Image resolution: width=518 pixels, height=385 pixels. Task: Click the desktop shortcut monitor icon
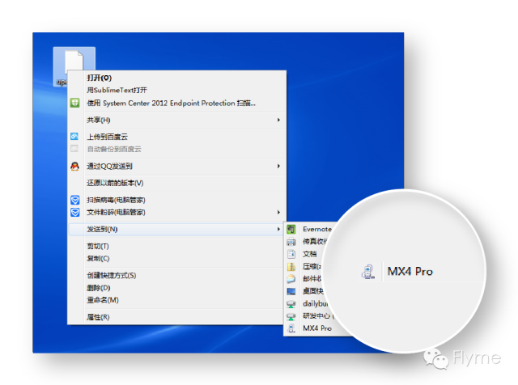point(291,291)
